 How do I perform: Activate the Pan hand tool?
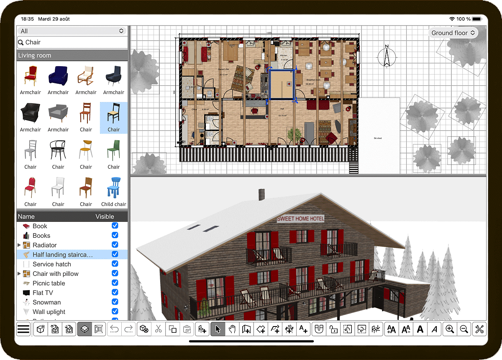pos(232,329)
